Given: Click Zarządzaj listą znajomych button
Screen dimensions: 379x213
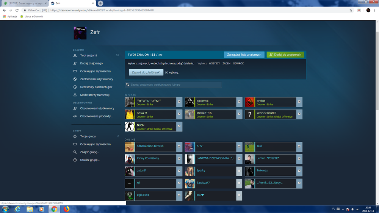Looking at the screenshot, I should [244, 55].
